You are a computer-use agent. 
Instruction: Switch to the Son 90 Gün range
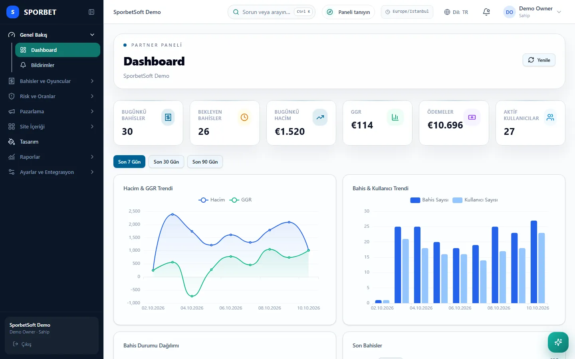tap(205, 162)
